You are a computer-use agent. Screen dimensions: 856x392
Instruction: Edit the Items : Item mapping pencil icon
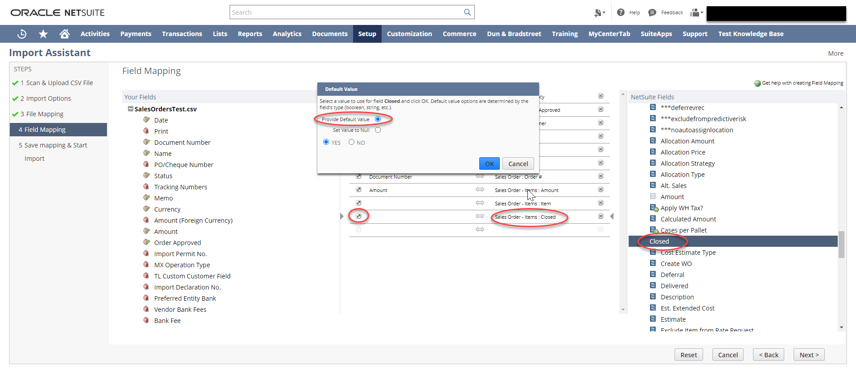point(358,203)
